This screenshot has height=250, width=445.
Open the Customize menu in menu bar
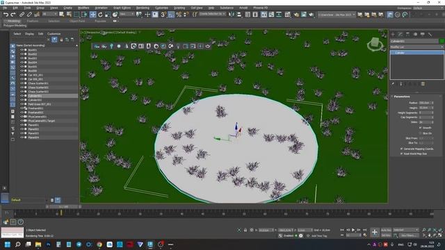(161, 8)
